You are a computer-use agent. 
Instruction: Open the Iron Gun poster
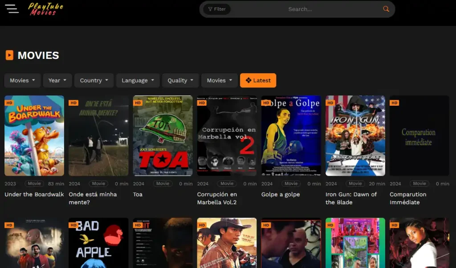355,136
